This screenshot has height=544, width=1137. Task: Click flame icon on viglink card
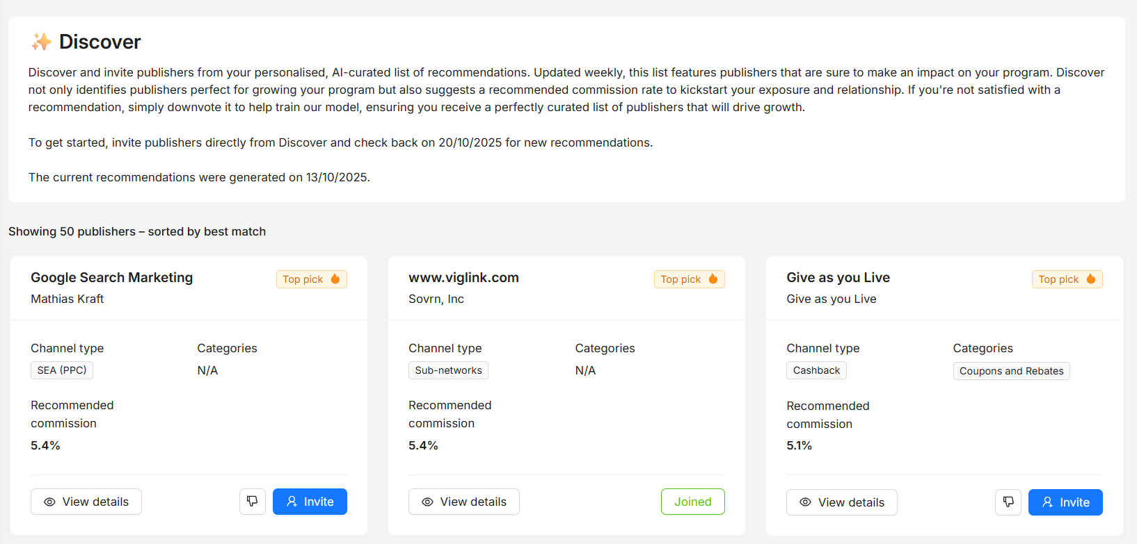[x=713, y=279]
